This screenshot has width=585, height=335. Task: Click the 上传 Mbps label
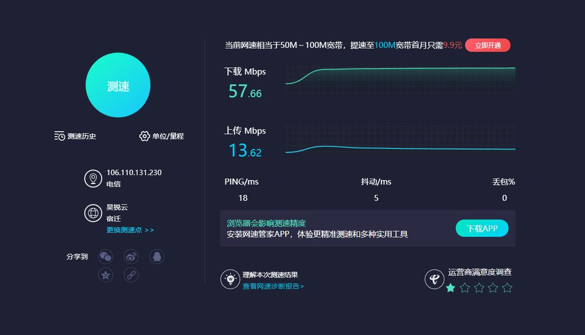[x=245, y=131]
